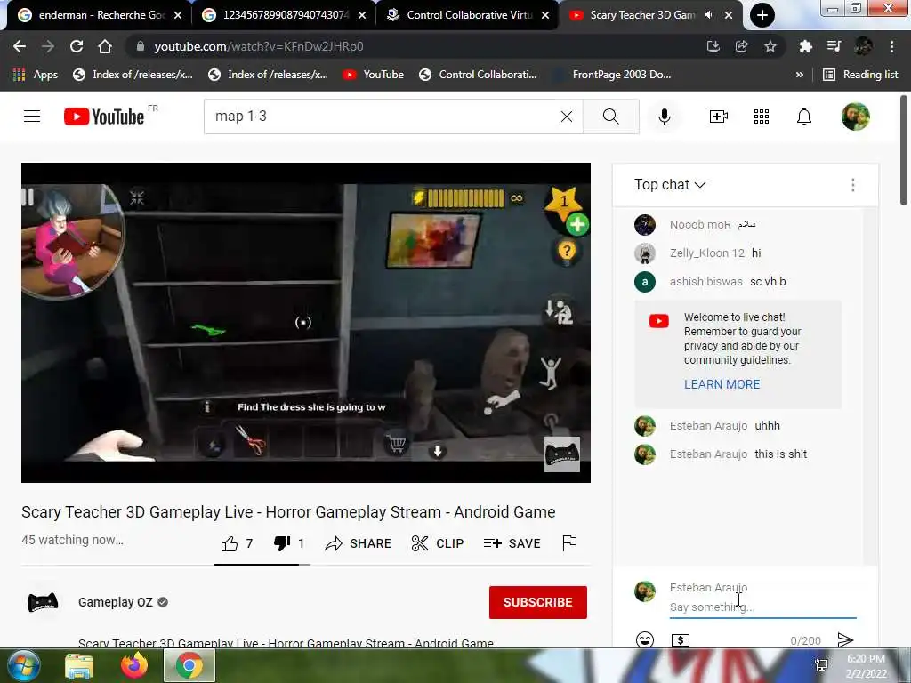
Task: Share this page from the address bar
Action: 741,46
